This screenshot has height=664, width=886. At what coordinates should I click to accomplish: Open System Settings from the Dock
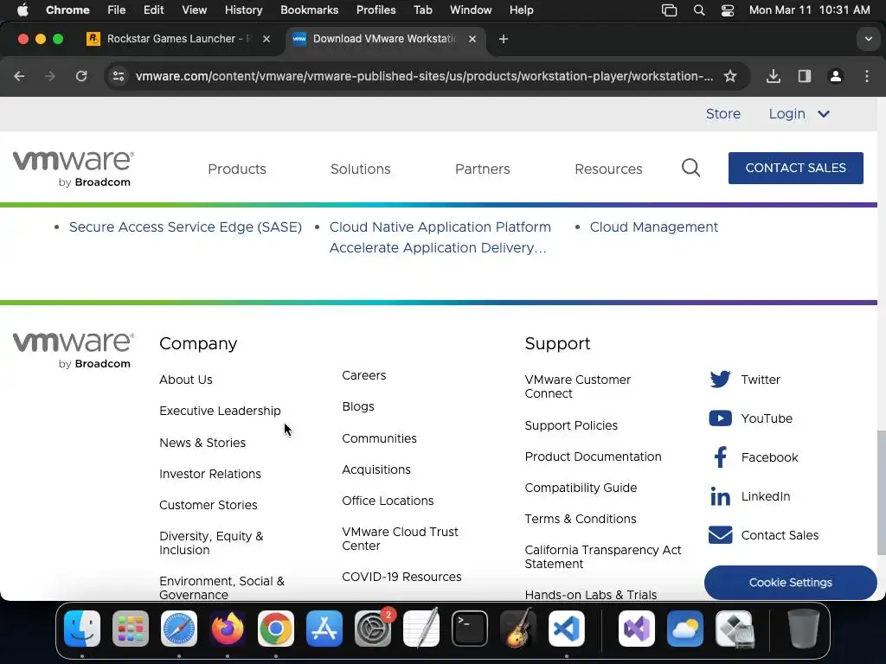click(x=372, y=629)
